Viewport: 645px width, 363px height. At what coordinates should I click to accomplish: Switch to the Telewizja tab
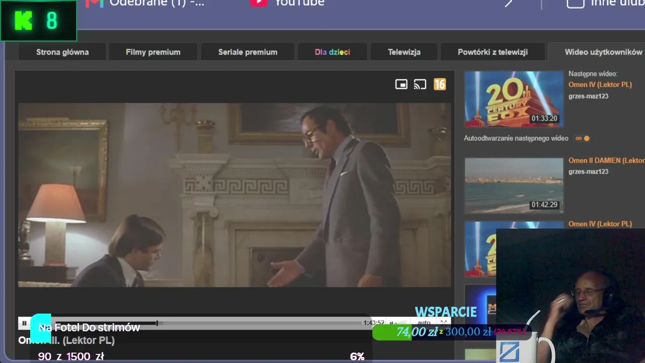tap(404, 52)
